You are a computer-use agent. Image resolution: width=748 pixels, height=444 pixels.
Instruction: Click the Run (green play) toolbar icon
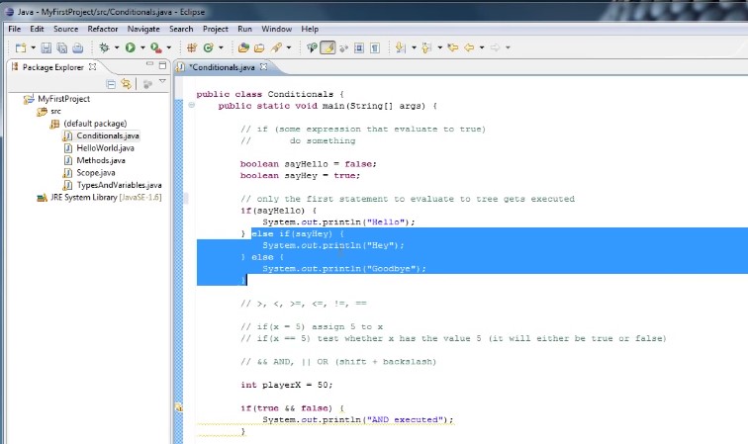click(129, 47)
